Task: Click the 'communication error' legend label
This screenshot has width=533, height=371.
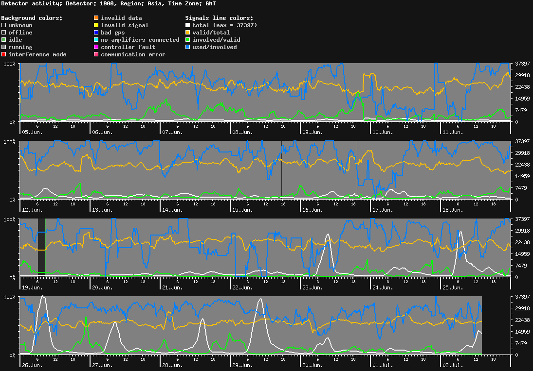Action: tap(133, 54)
